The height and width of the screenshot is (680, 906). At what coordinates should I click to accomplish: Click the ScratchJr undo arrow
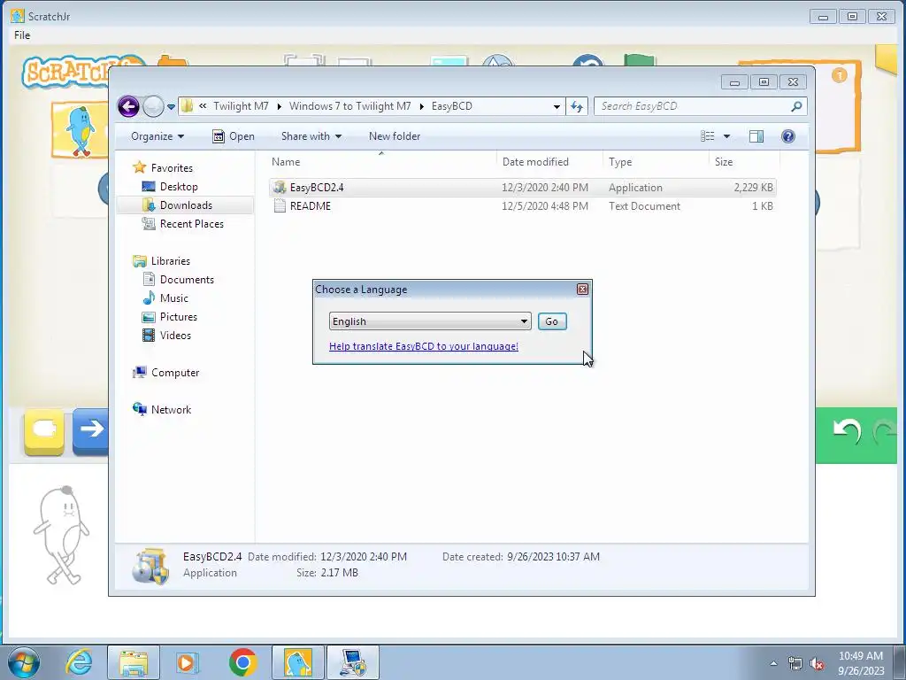click(848, 431)
